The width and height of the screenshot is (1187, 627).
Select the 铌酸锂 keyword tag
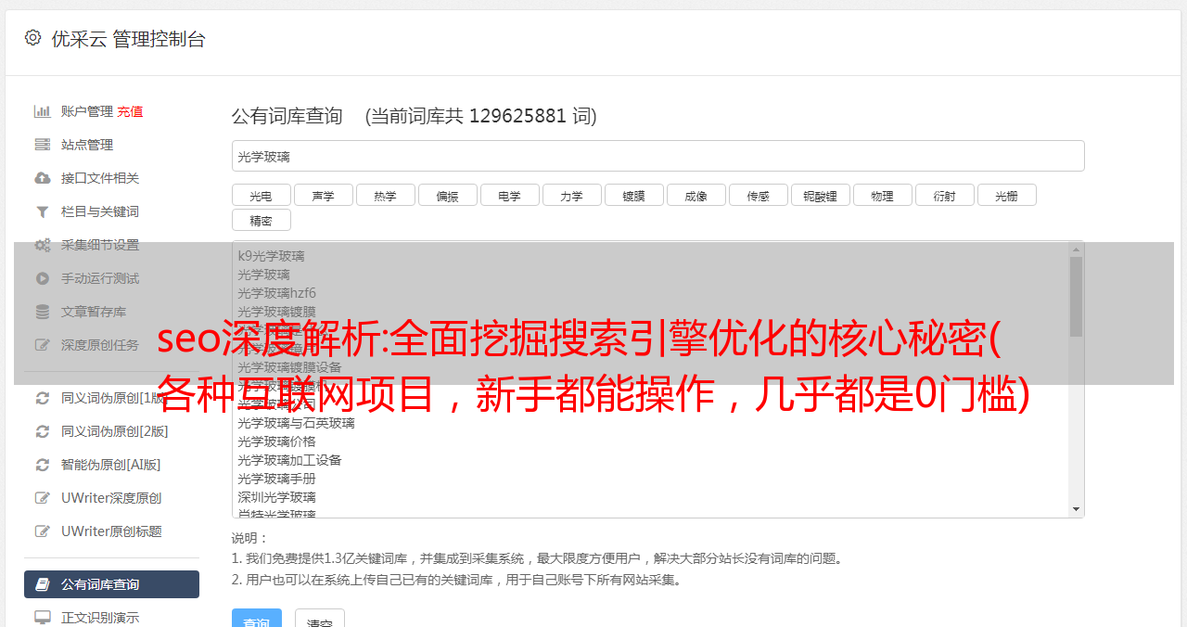pyautogui.click(x=820, y=196)
